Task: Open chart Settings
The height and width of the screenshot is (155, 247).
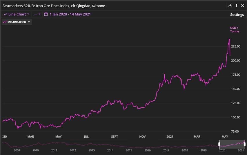Action: 237,15
